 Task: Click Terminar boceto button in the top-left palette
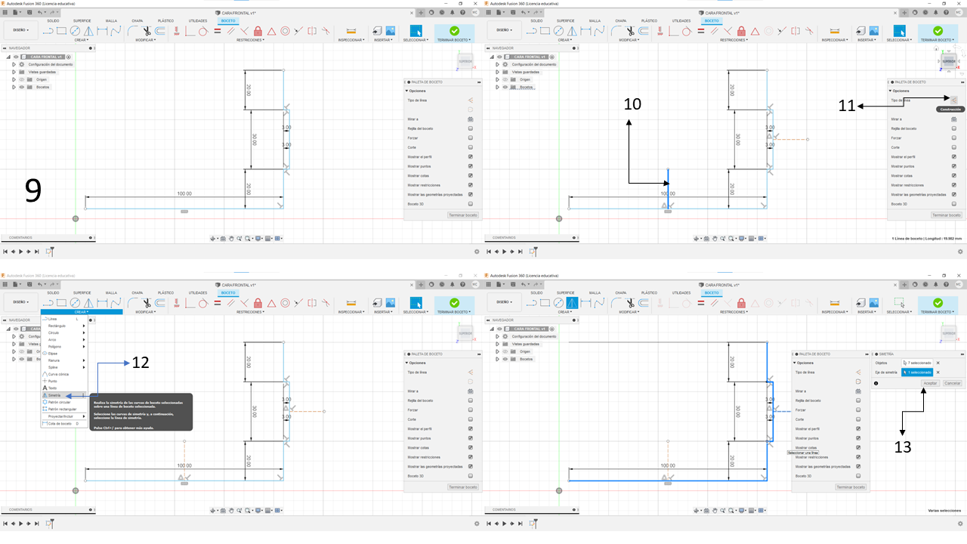463,215
